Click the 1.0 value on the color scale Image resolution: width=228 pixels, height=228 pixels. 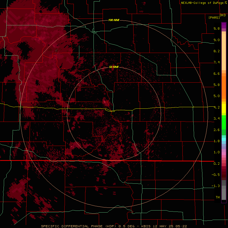click(217, 152)
